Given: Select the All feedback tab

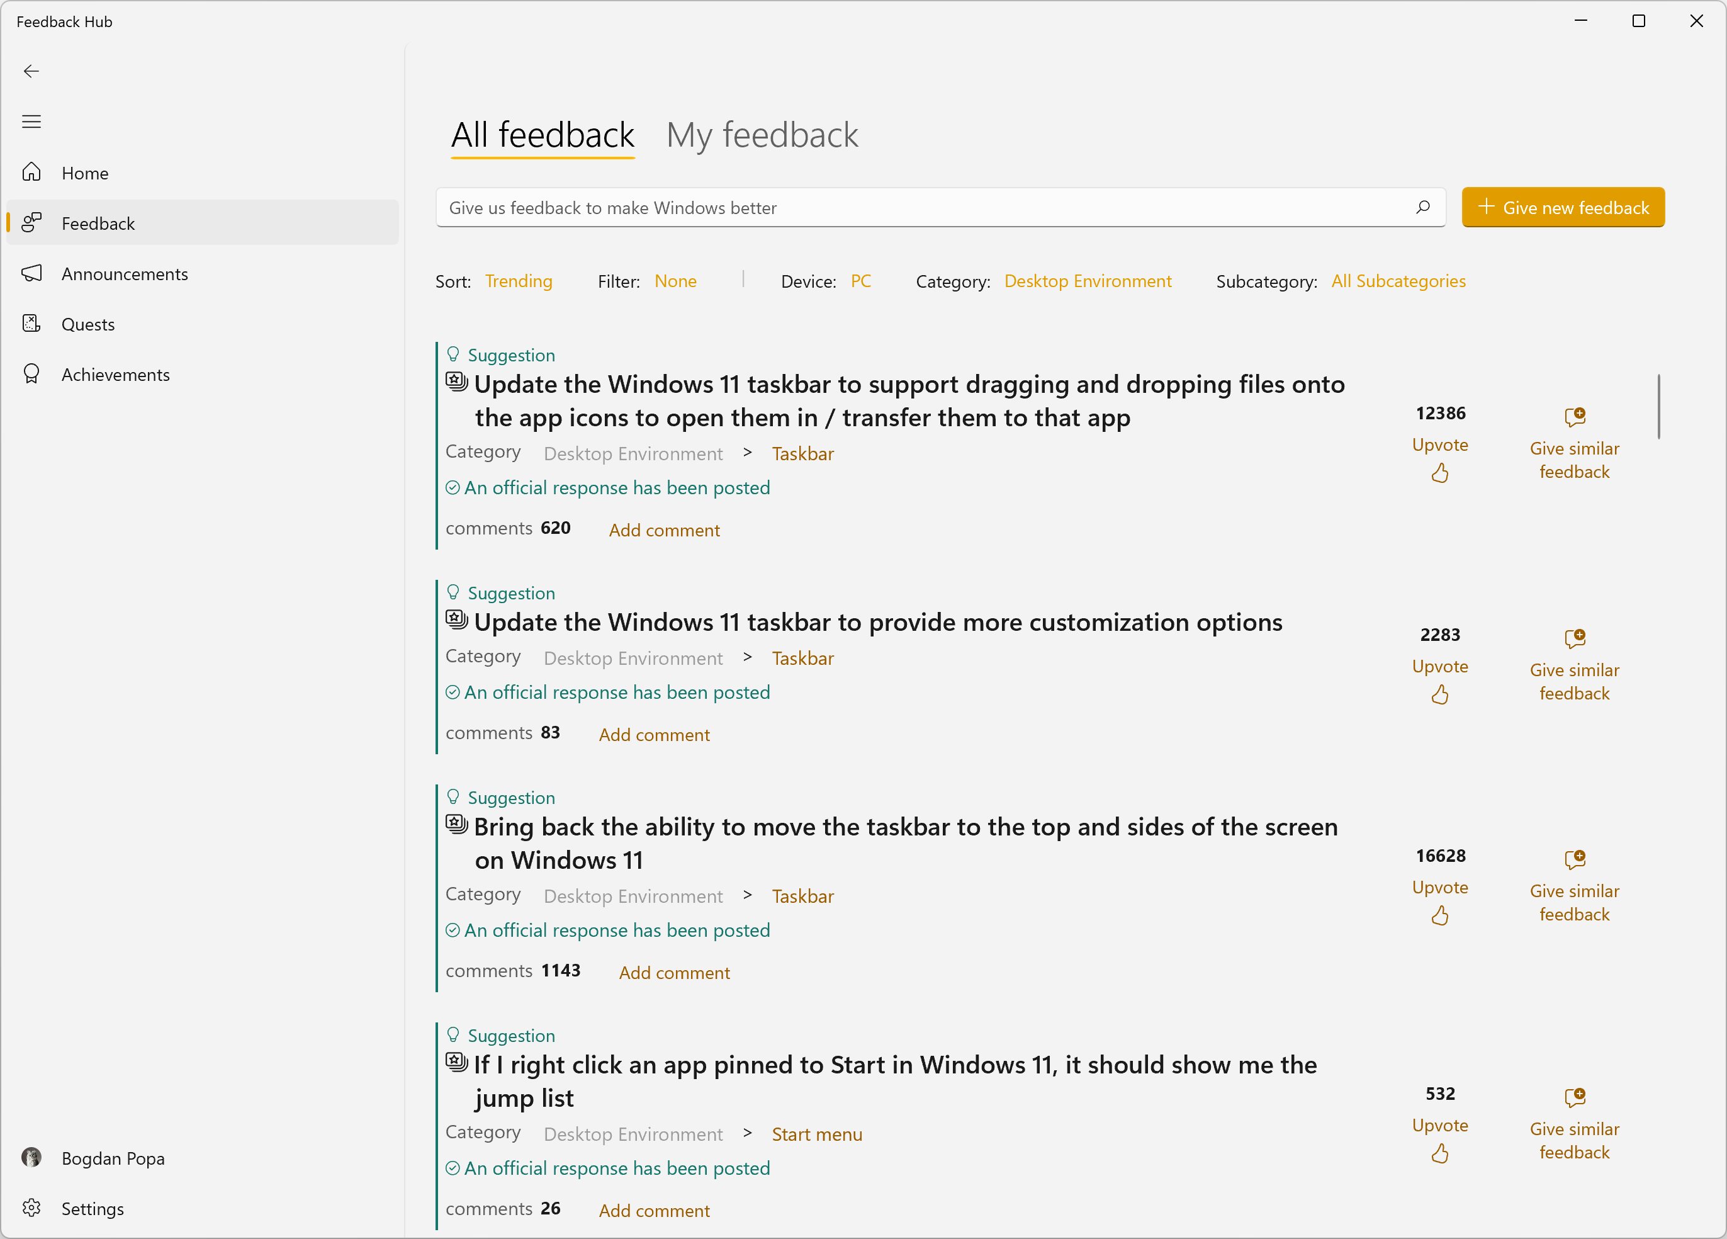Looking at the screenshot, I should [x=541, y=133].
